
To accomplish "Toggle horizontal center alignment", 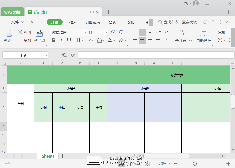I will 142,40.
